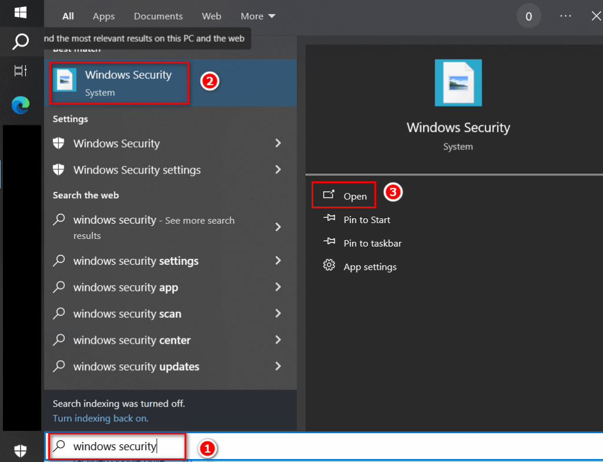Click the Open icon in the preview pane
603x462 pixels.
point(329,194)
